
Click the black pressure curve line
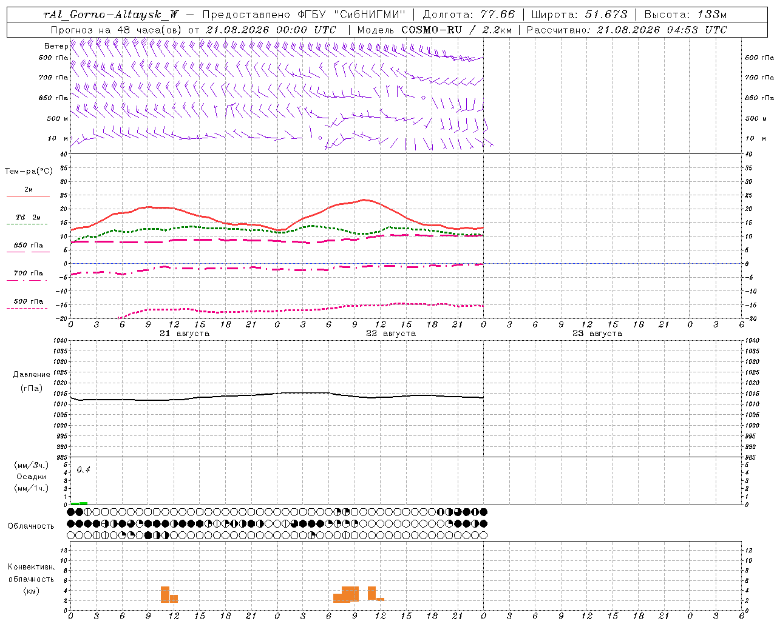[x=277, y=395]
